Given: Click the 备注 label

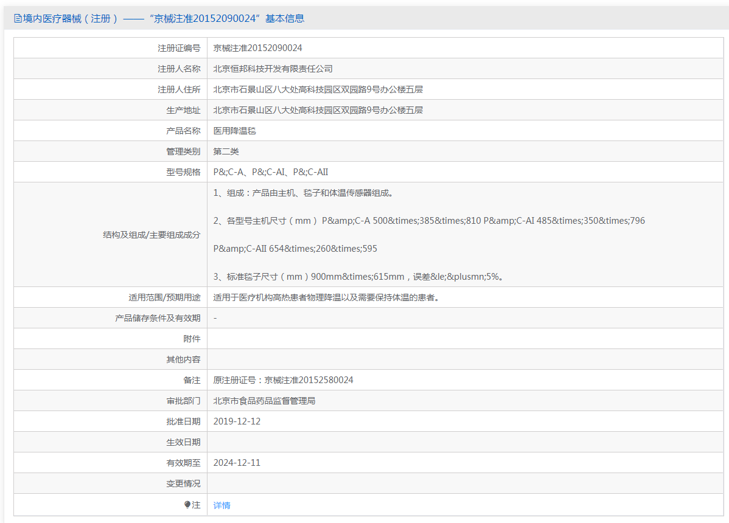Looking at the screenshot, I should (x=192, y=380).
